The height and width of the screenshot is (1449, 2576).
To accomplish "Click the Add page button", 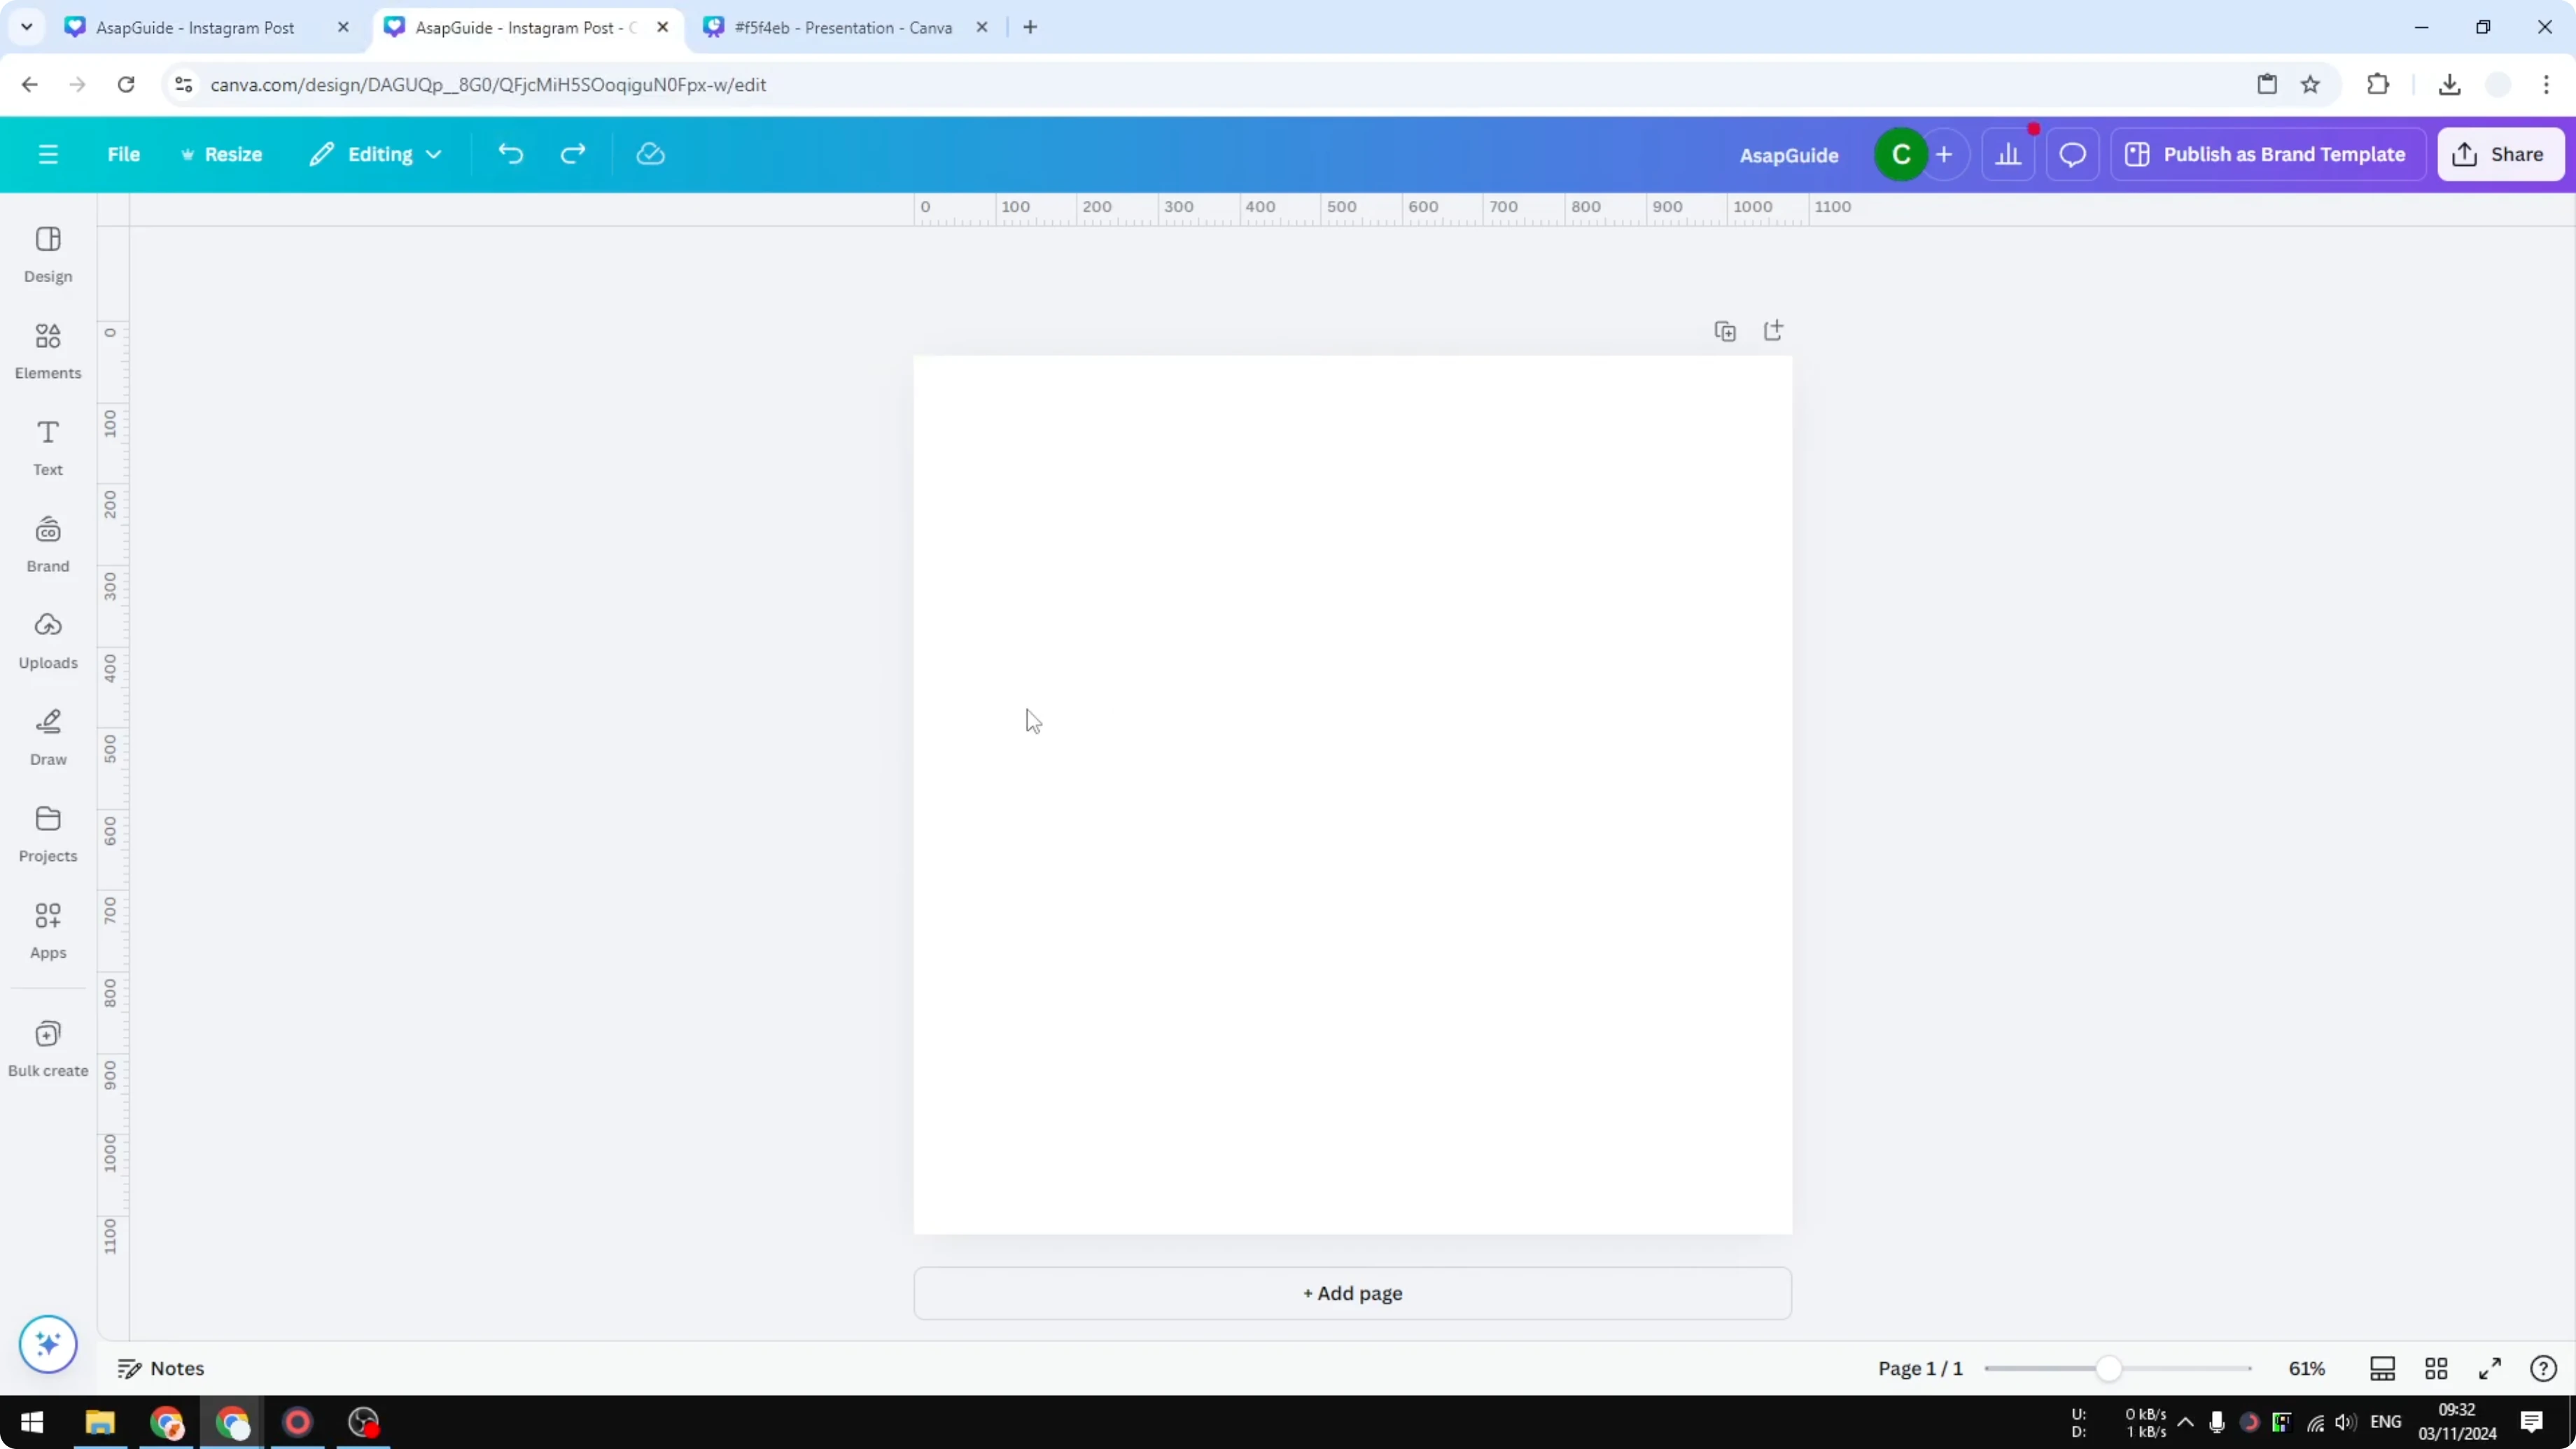I will click(1352, 1293).
